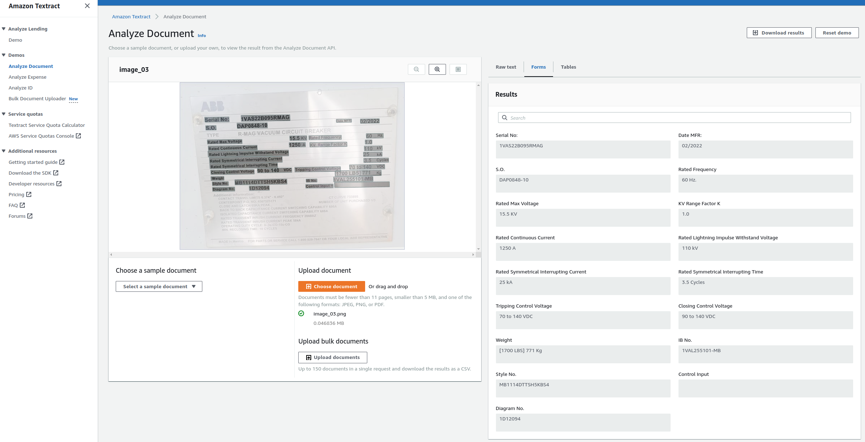Click the Upload documents button
This screenshot has width=865, height=442.
(x=332, y=357)
